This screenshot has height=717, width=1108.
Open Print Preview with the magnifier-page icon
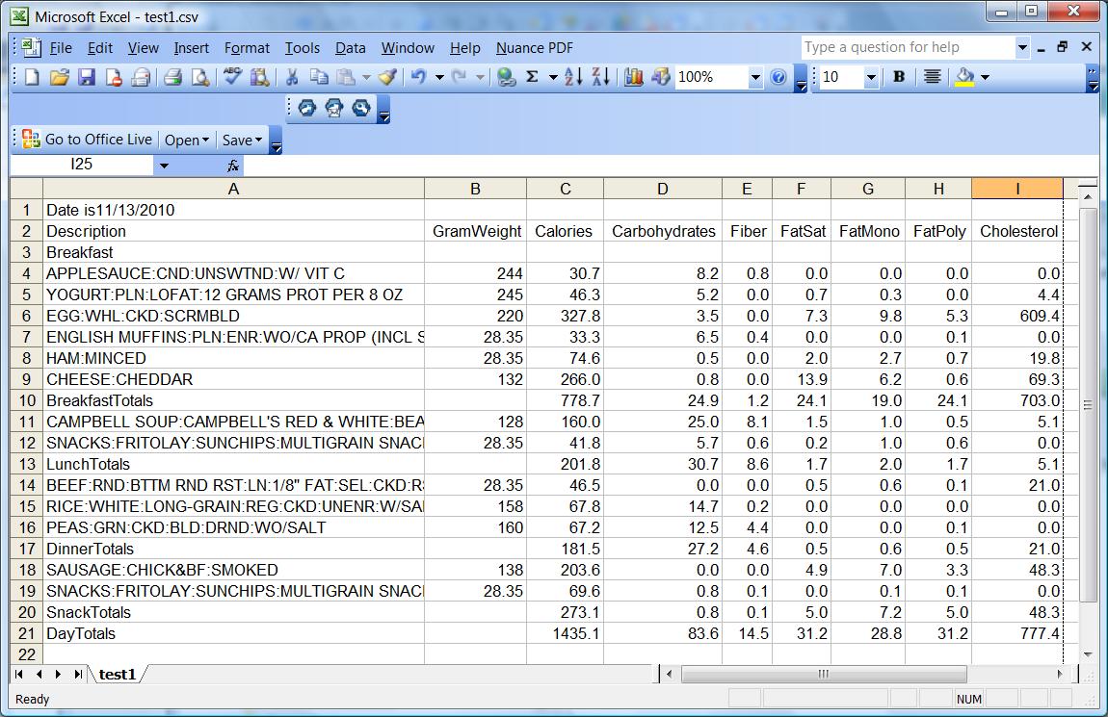pyautogui.click(x=200, y=77)
